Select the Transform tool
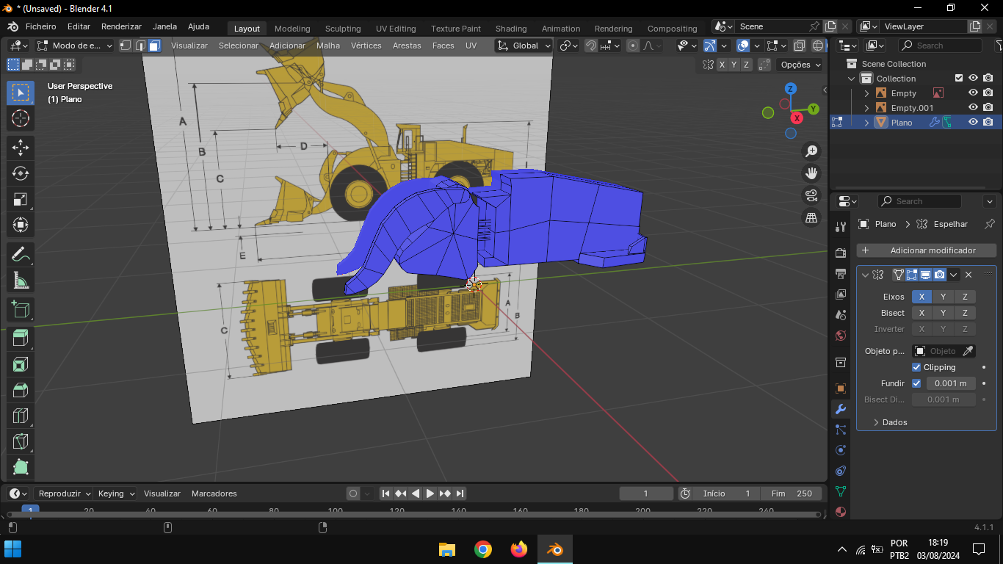1003x564 pixels. tap(21, 225)
